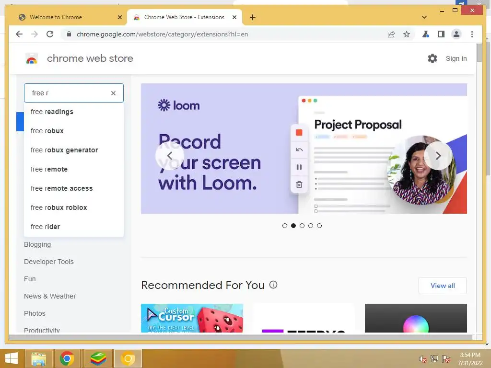
Task: Show next carousel slide
Action: pos(438,156)
